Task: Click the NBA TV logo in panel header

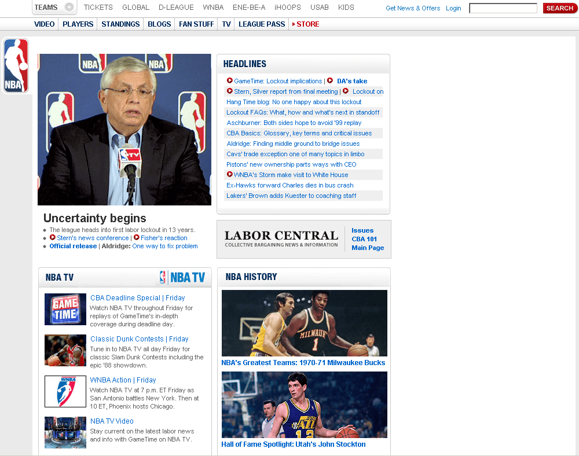Action: (182, 277)
